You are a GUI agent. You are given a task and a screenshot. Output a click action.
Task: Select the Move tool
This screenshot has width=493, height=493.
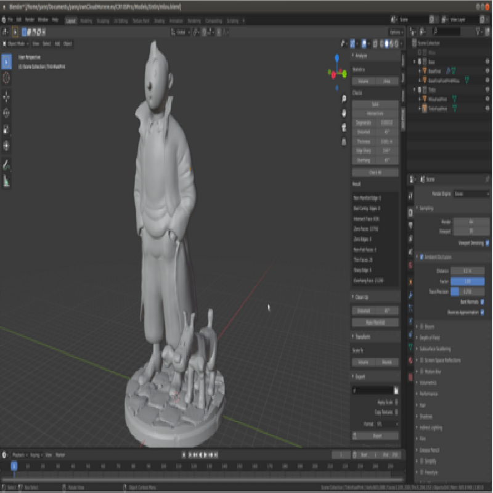click(x=6, y=97)
